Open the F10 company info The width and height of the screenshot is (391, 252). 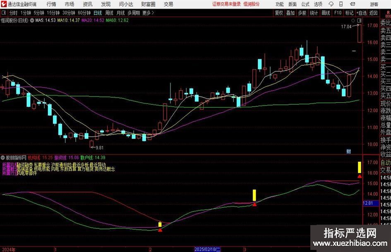[338, 13]
